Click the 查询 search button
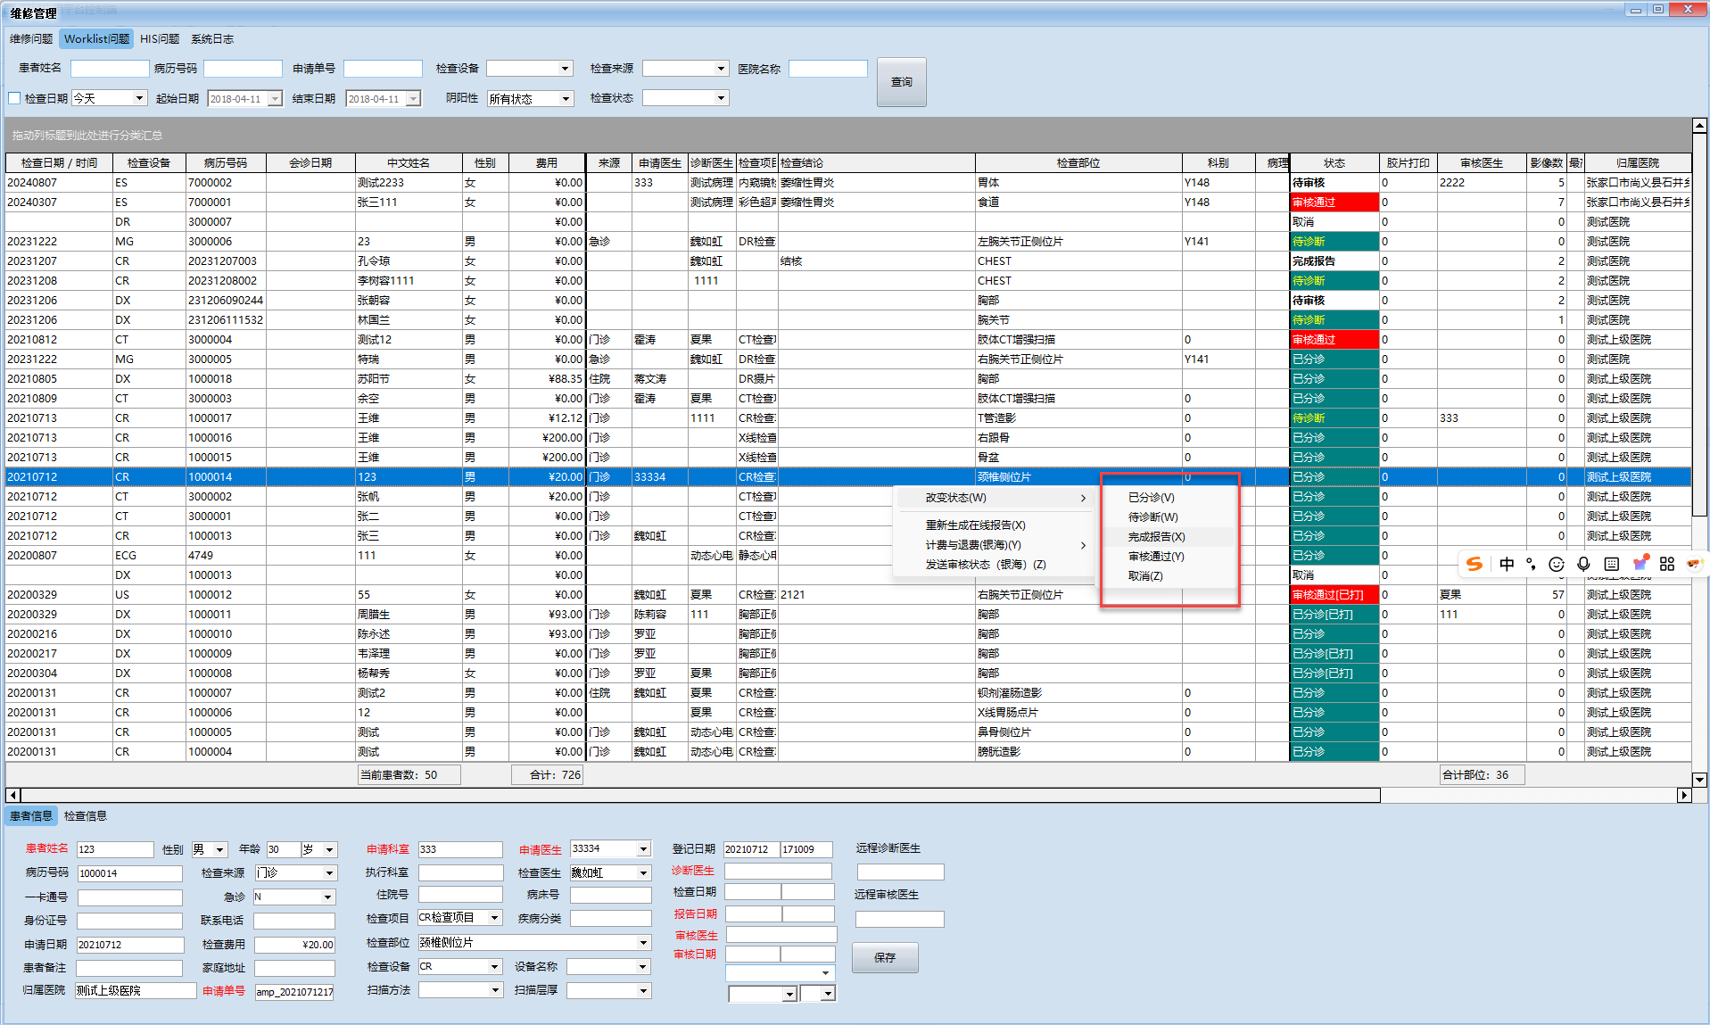The width and height of the screenshot is (1710, 1025). click(x=901, y=82)
